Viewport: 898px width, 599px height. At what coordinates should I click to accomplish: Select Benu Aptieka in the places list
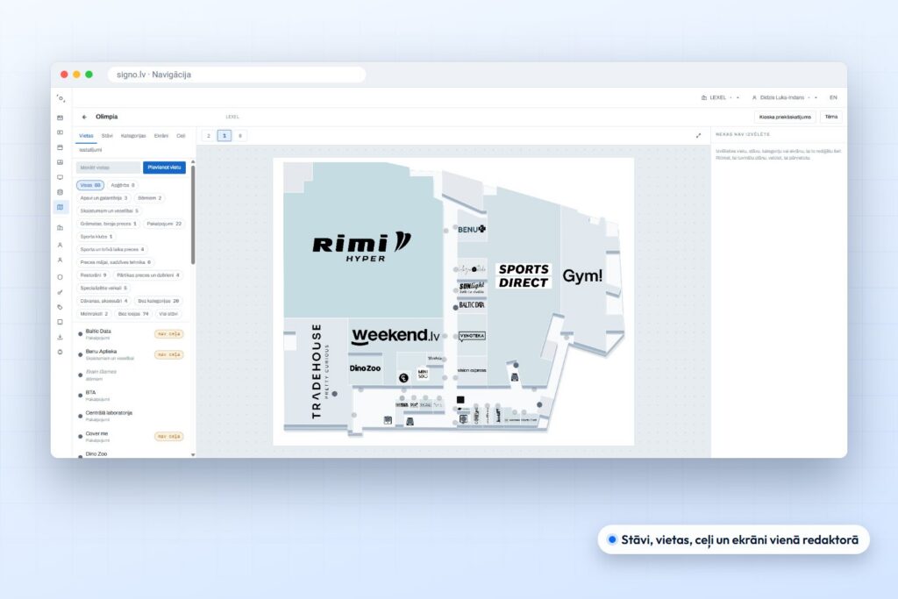(132, 354)
